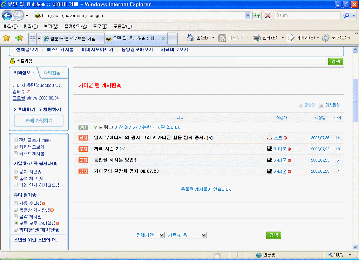This screenshot has height=260, width=359.
Task: Click the Quick Tabs grid icon
Action: pyautogui.click(x=32, y=38)
